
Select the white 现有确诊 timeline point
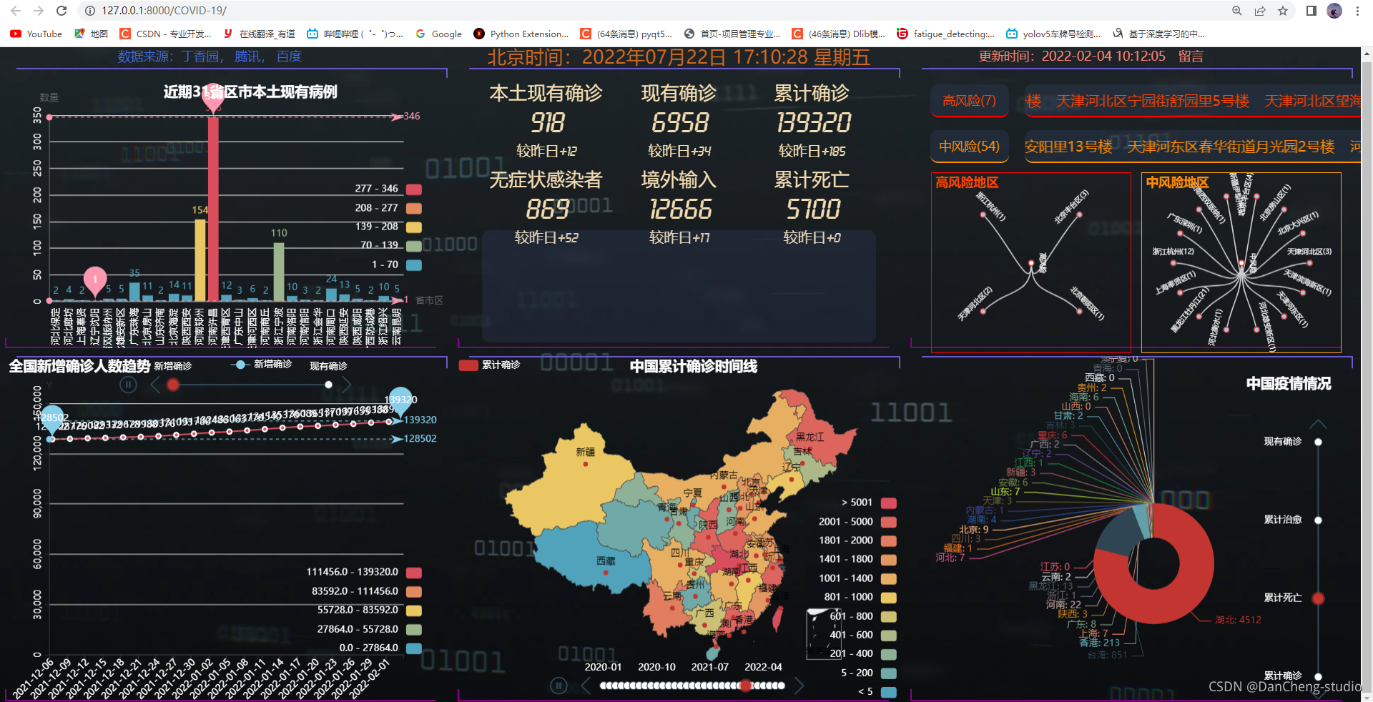(x=328, y=385)
